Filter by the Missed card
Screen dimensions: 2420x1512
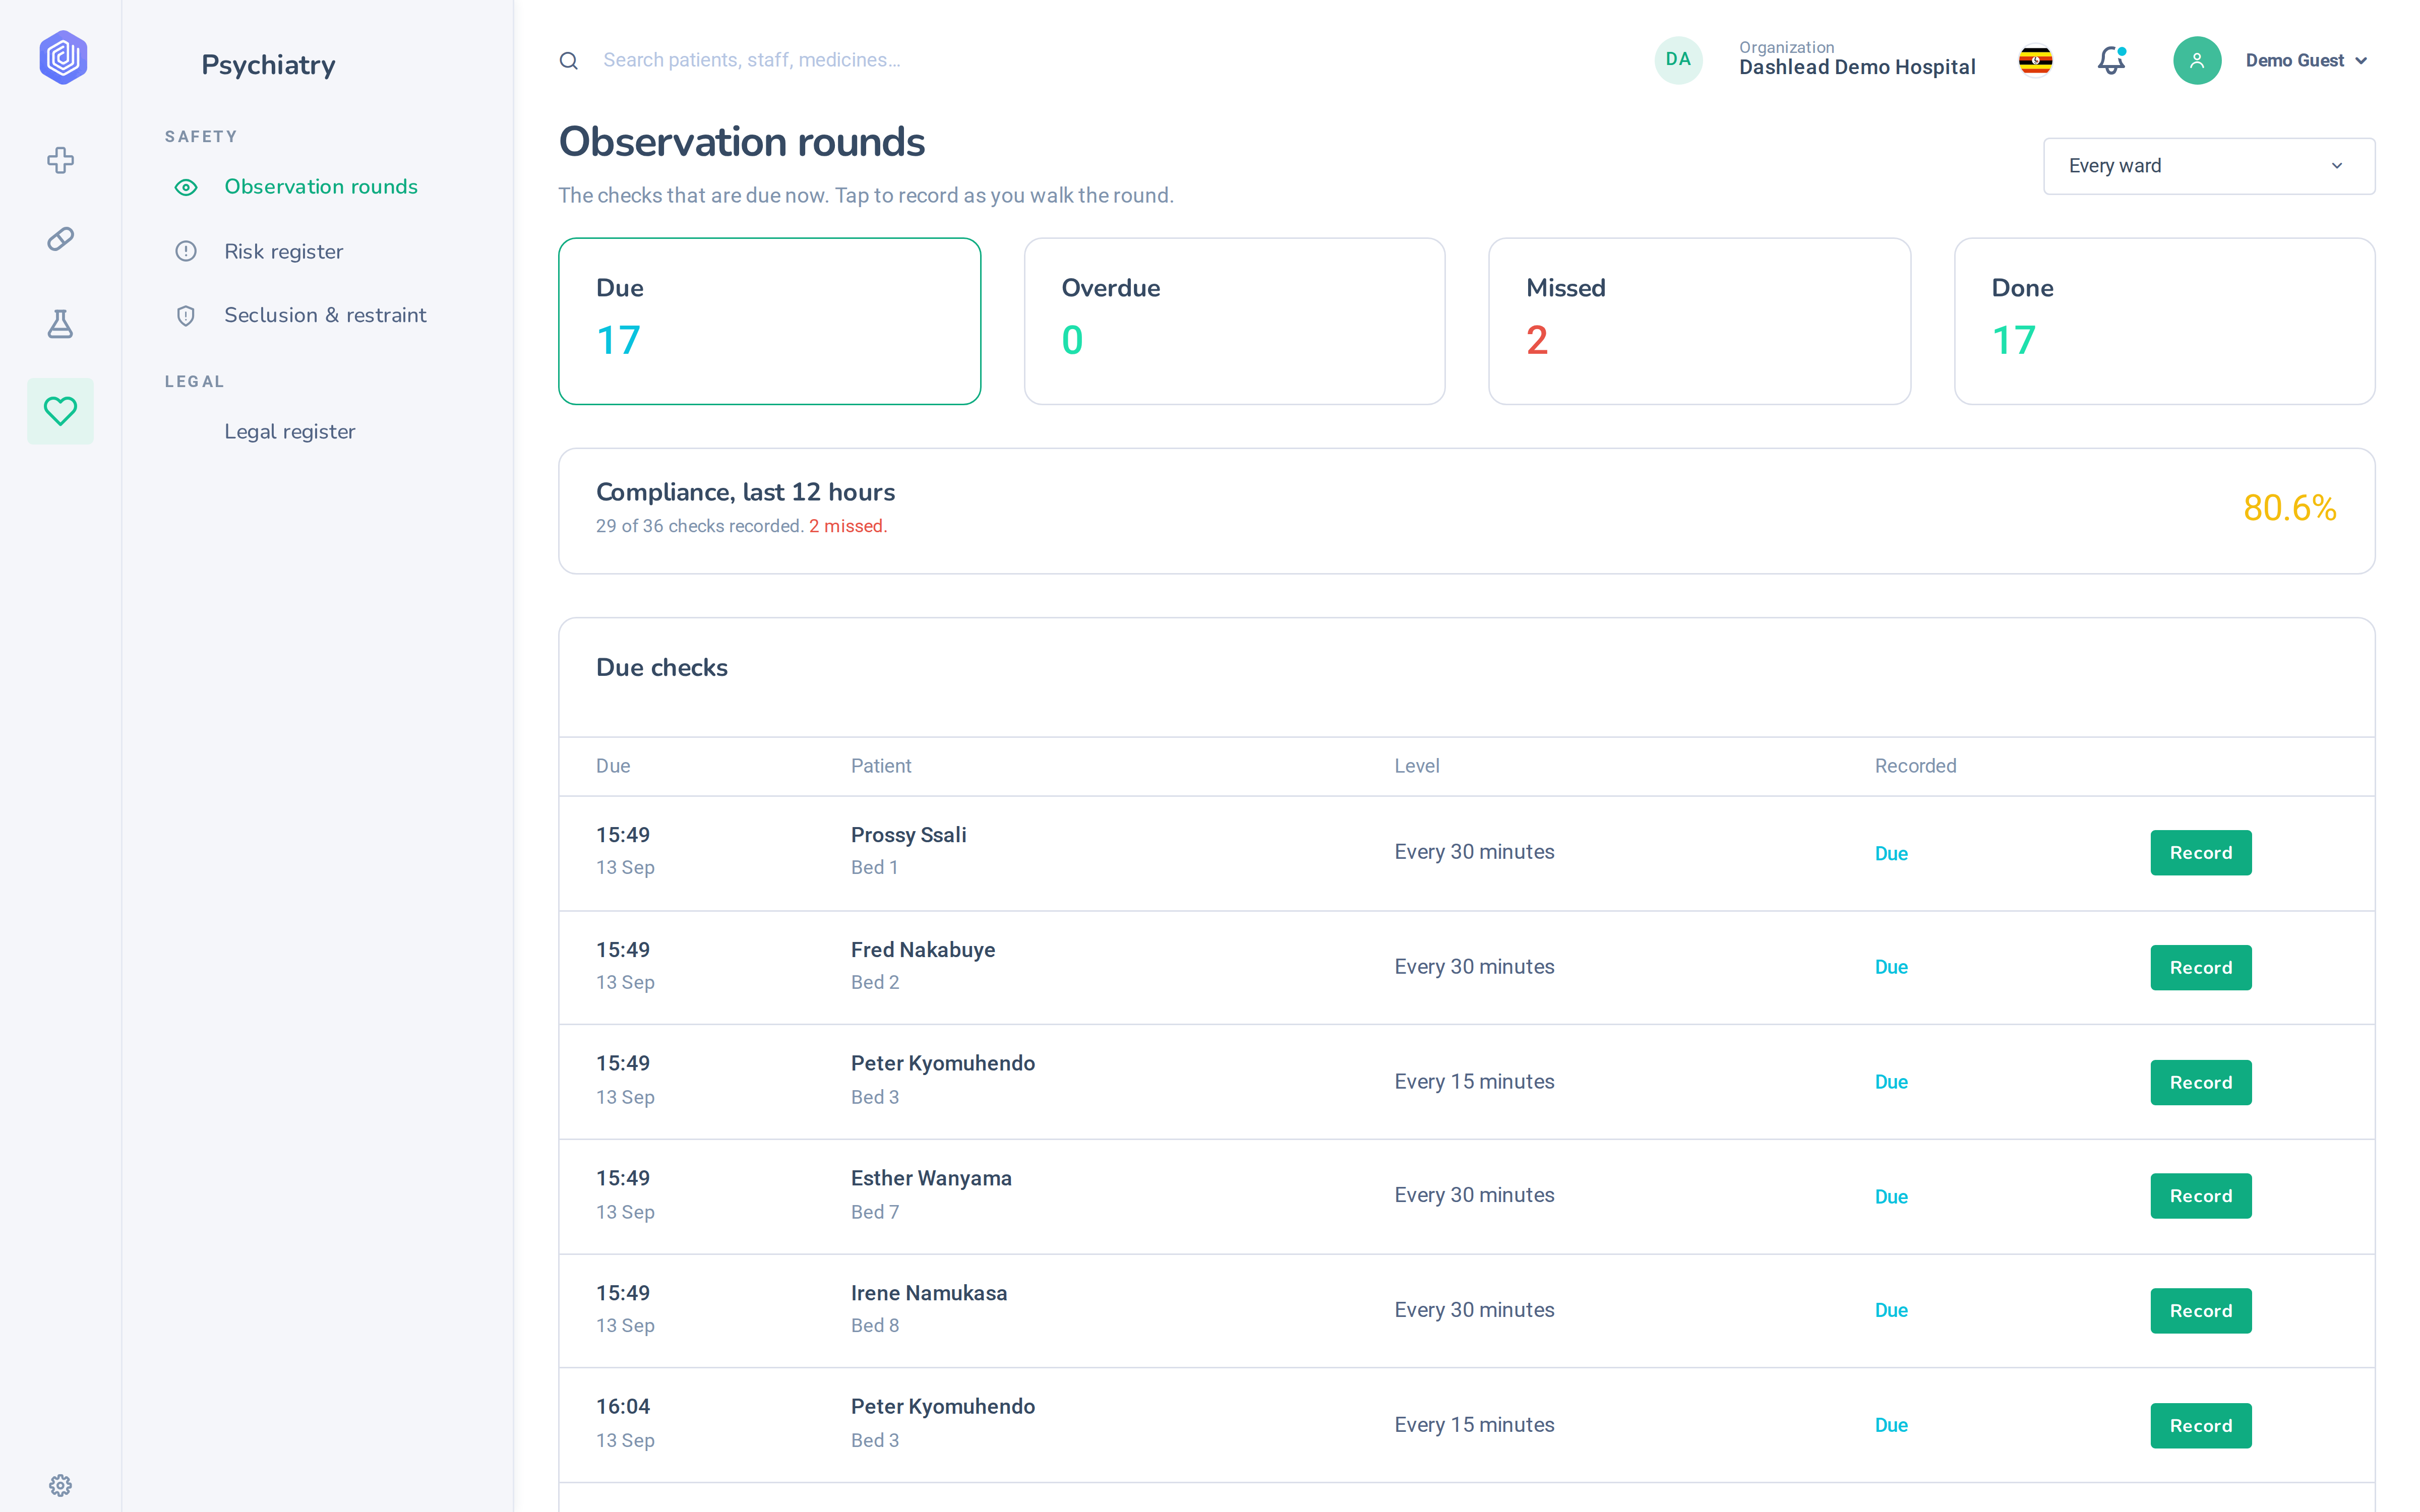point(1699,321)
